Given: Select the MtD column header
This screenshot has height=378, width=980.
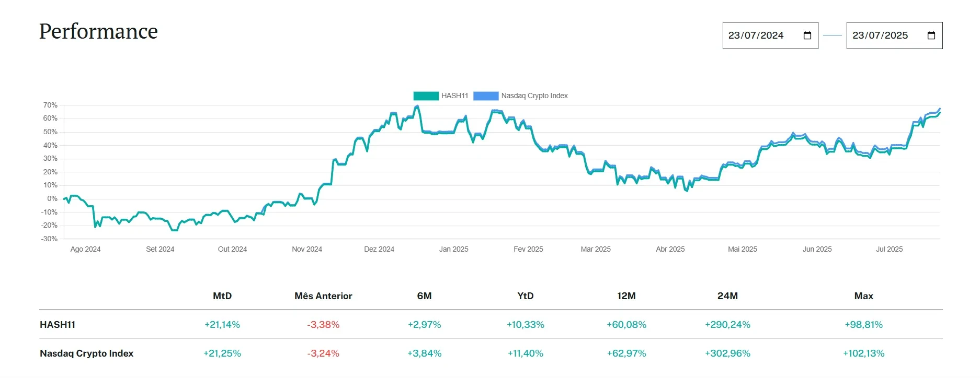Looking at the screenshot, I should pos(222,296).
